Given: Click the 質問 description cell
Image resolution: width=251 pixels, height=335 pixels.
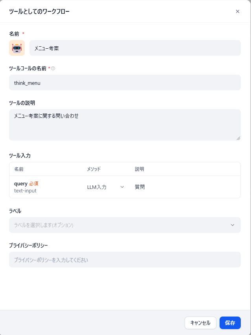Looking at the screenshot, I should pos(140,187).
